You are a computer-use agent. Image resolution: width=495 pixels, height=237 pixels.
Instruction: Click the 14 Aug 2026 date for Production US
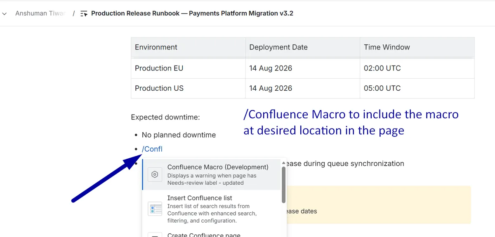tap(271, 88)
